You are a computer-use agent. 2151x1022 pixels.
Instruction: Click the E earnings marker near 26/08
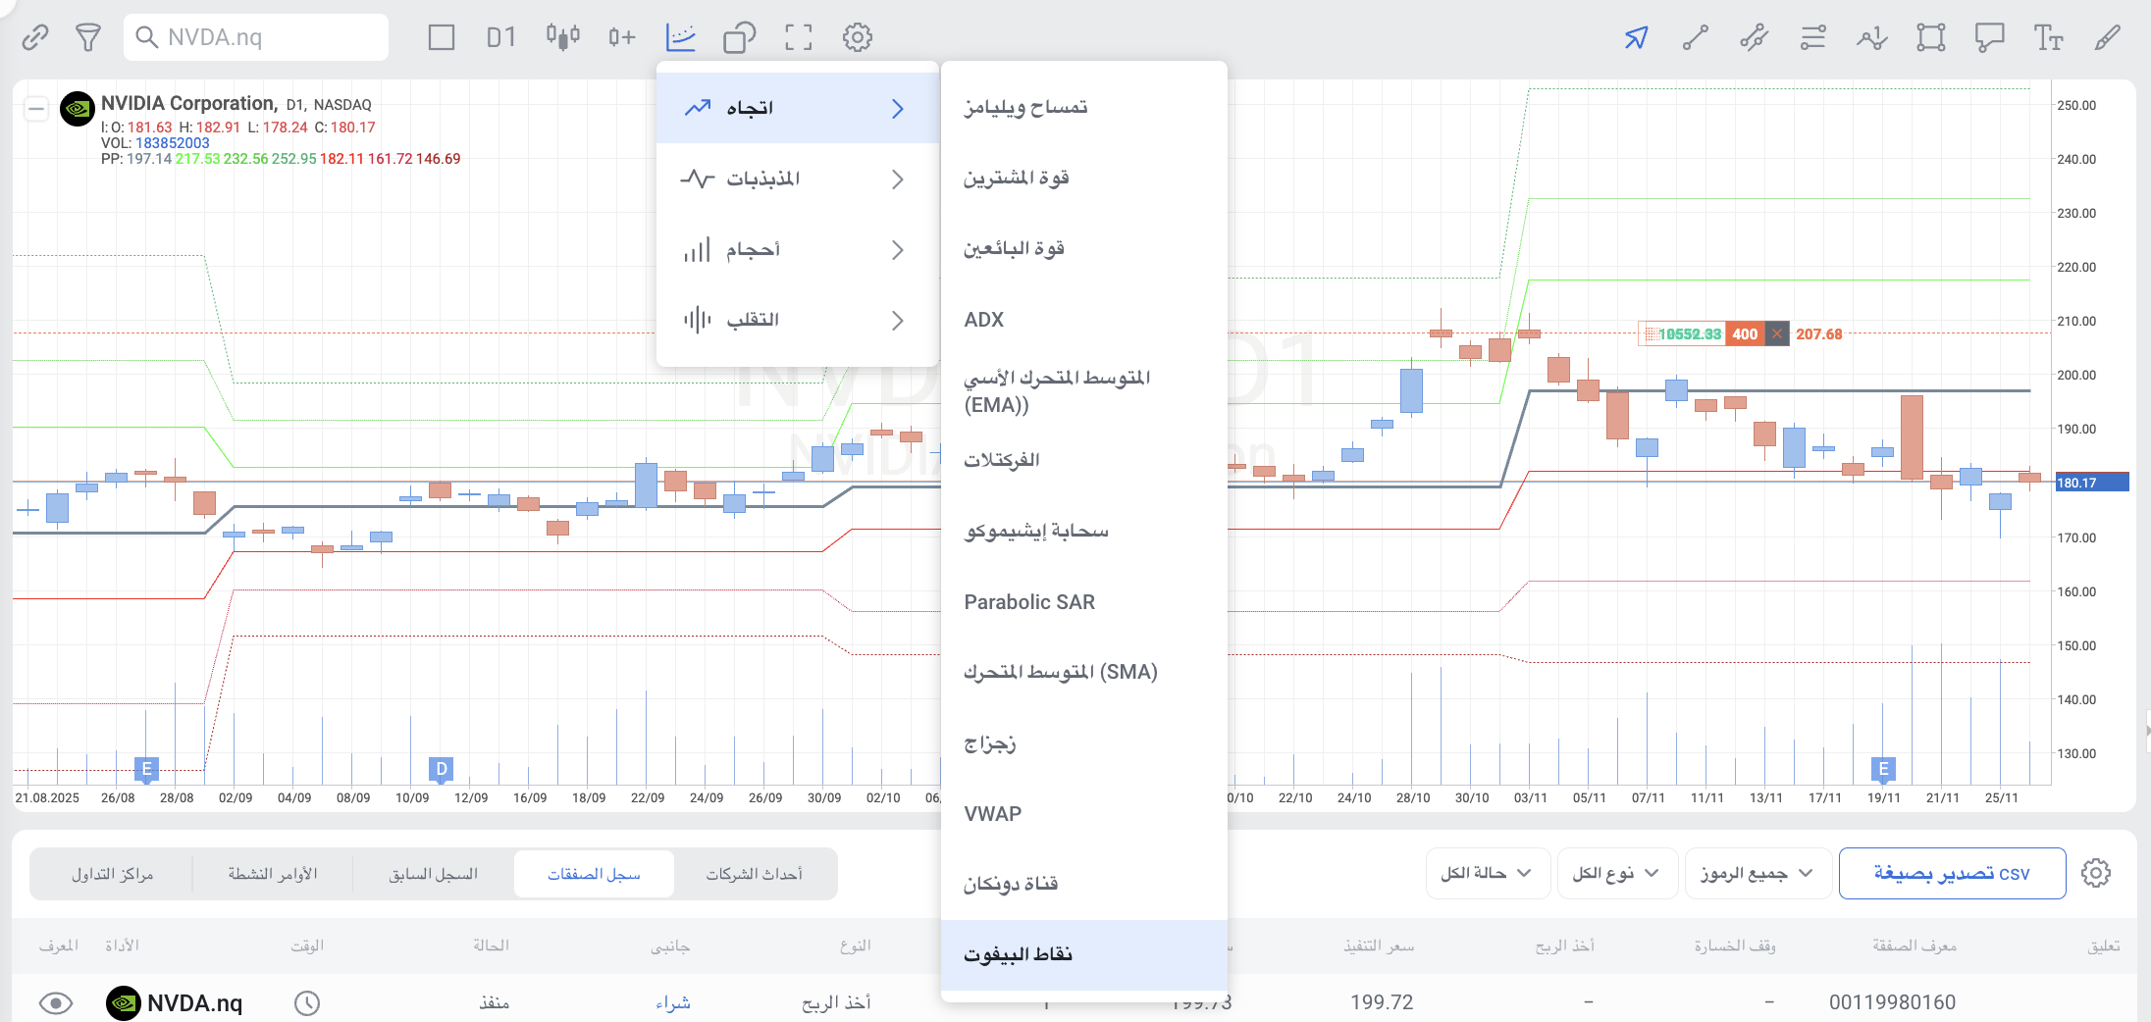(146, 769)
